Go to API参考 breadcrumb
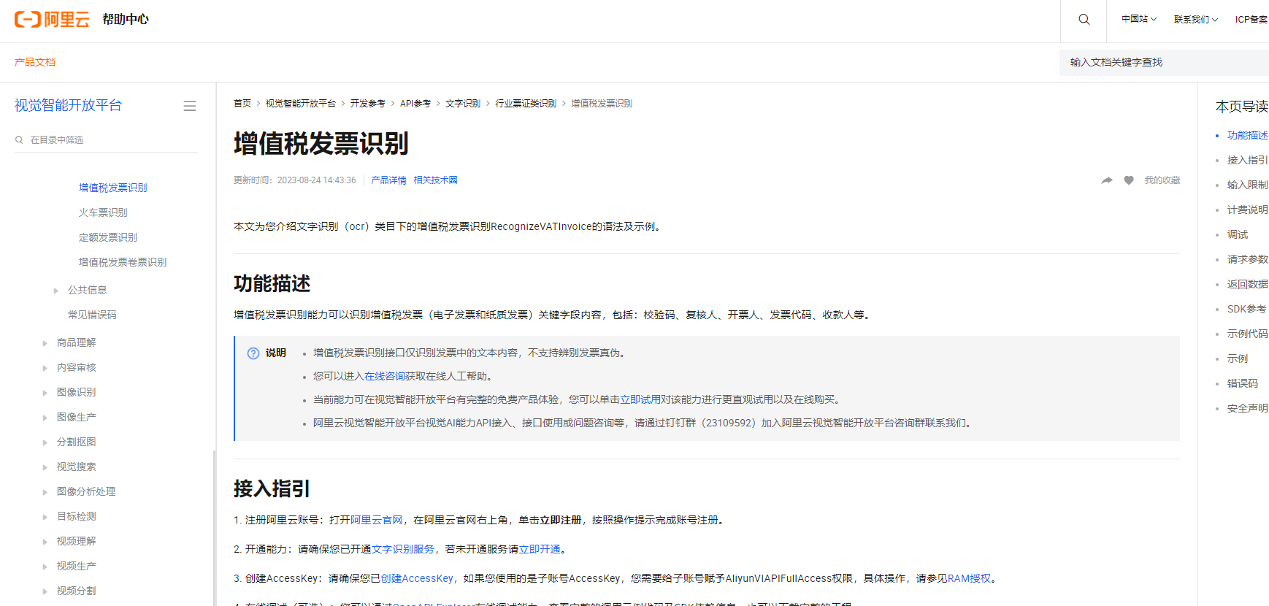 [415, 104]
